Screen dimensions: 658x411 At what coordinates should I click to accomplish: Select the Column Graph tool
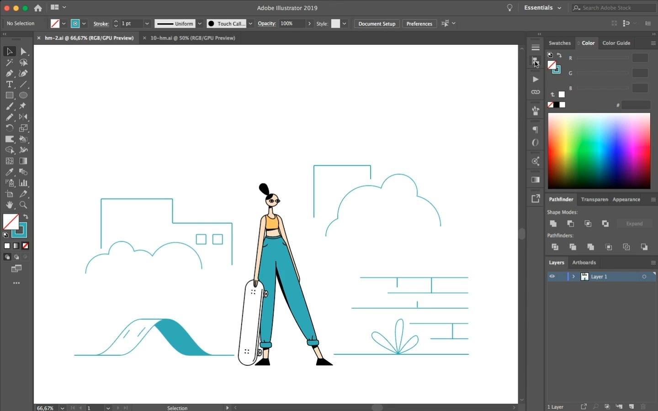pos(24,183)
